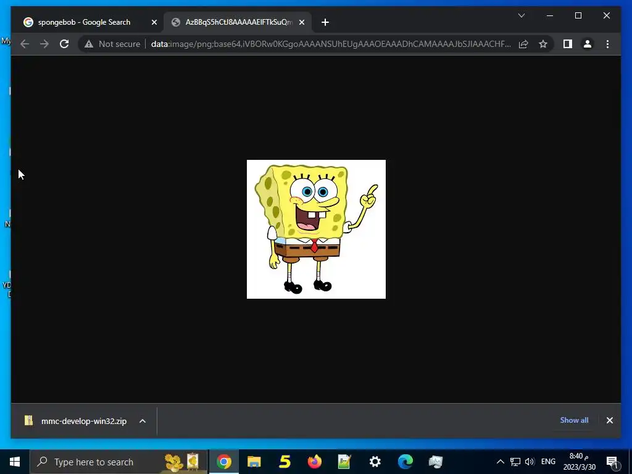Click the search highlights flower image in taskbar
The image size is (632, 474).
183,462
